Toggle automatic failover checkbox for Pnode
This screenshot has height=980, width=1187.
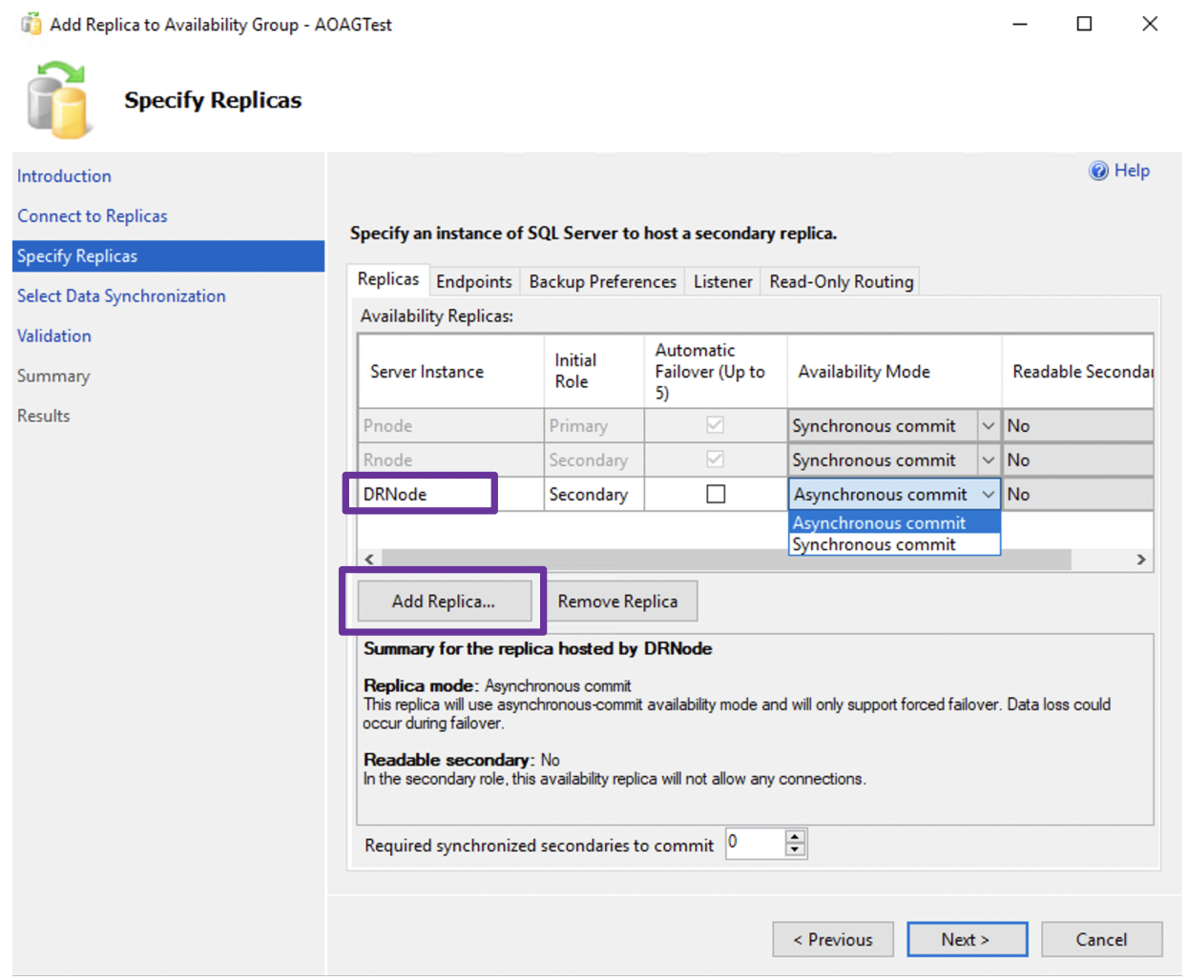(715, 425)
